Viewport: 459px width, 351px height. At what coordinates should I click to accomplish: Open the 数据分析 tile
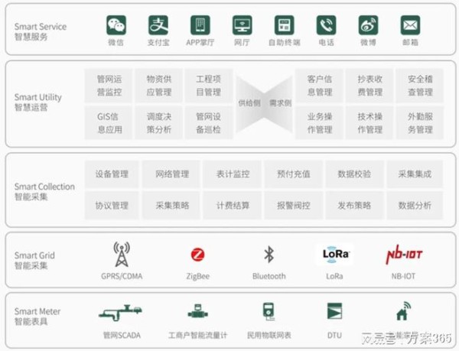(415, 206)
